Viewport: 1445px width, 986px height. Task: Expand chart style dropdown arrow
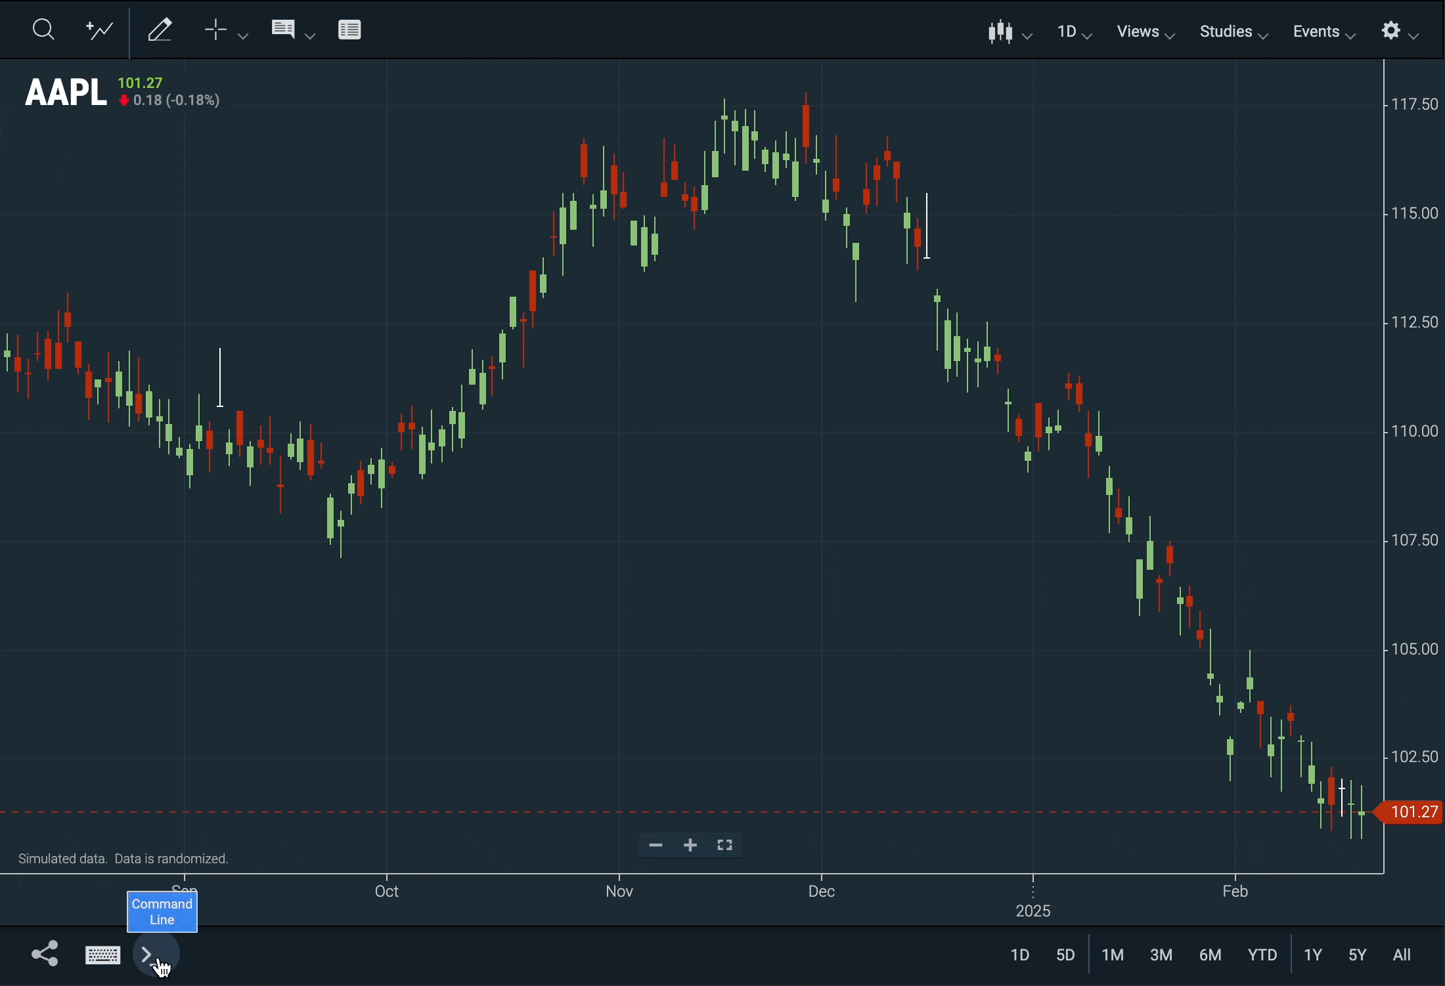pos(1028,36)
